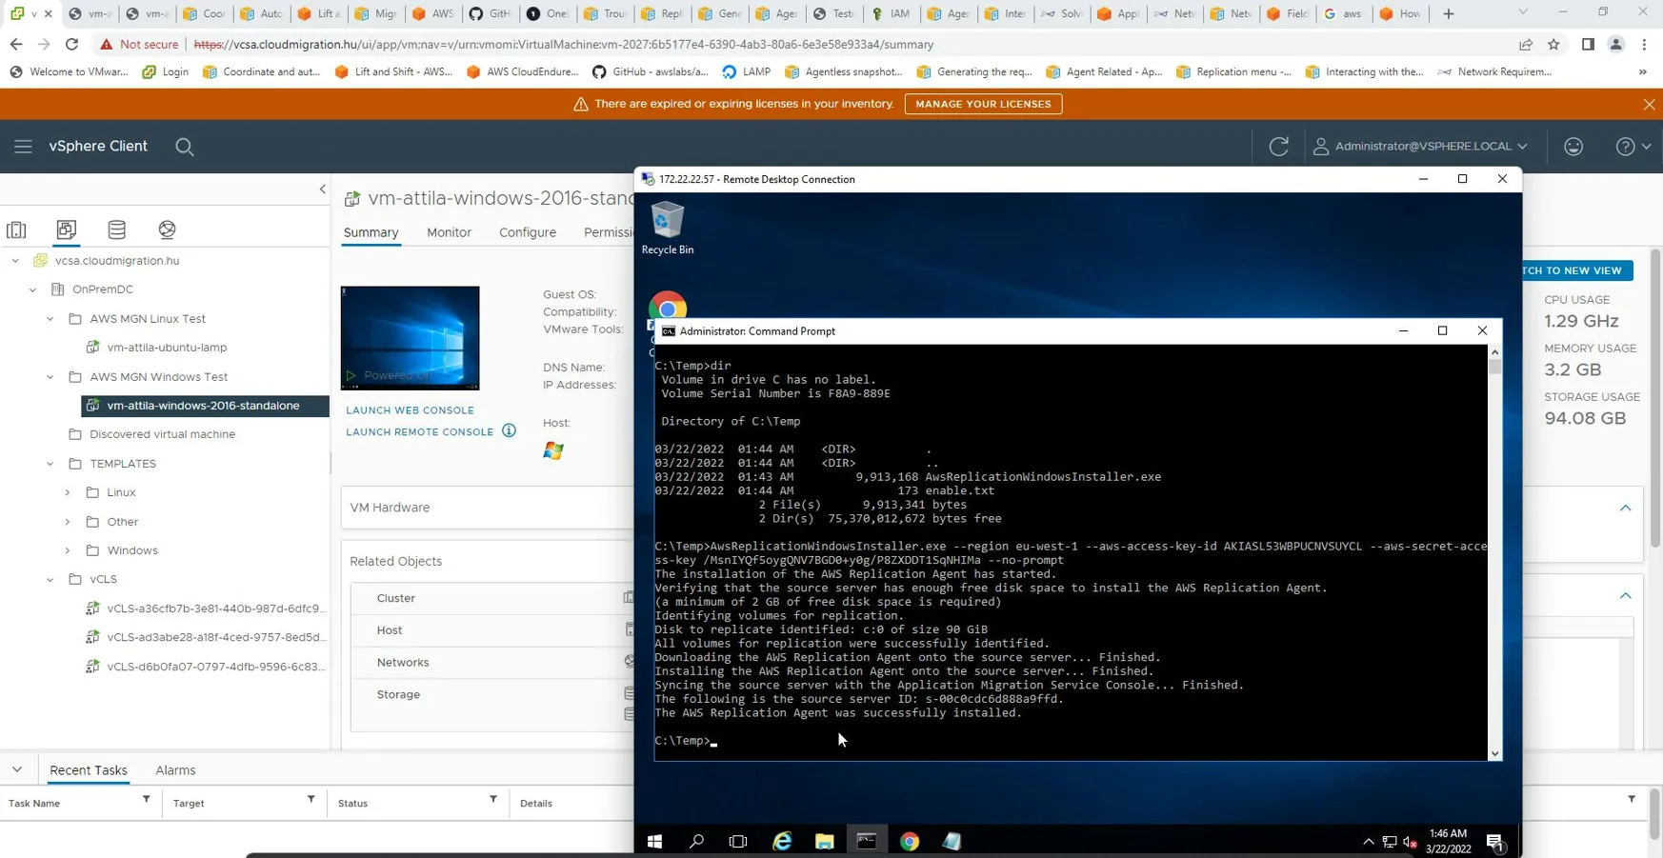
Task: Click the VM console preview thumbnail
Action: tap(411, 338)
